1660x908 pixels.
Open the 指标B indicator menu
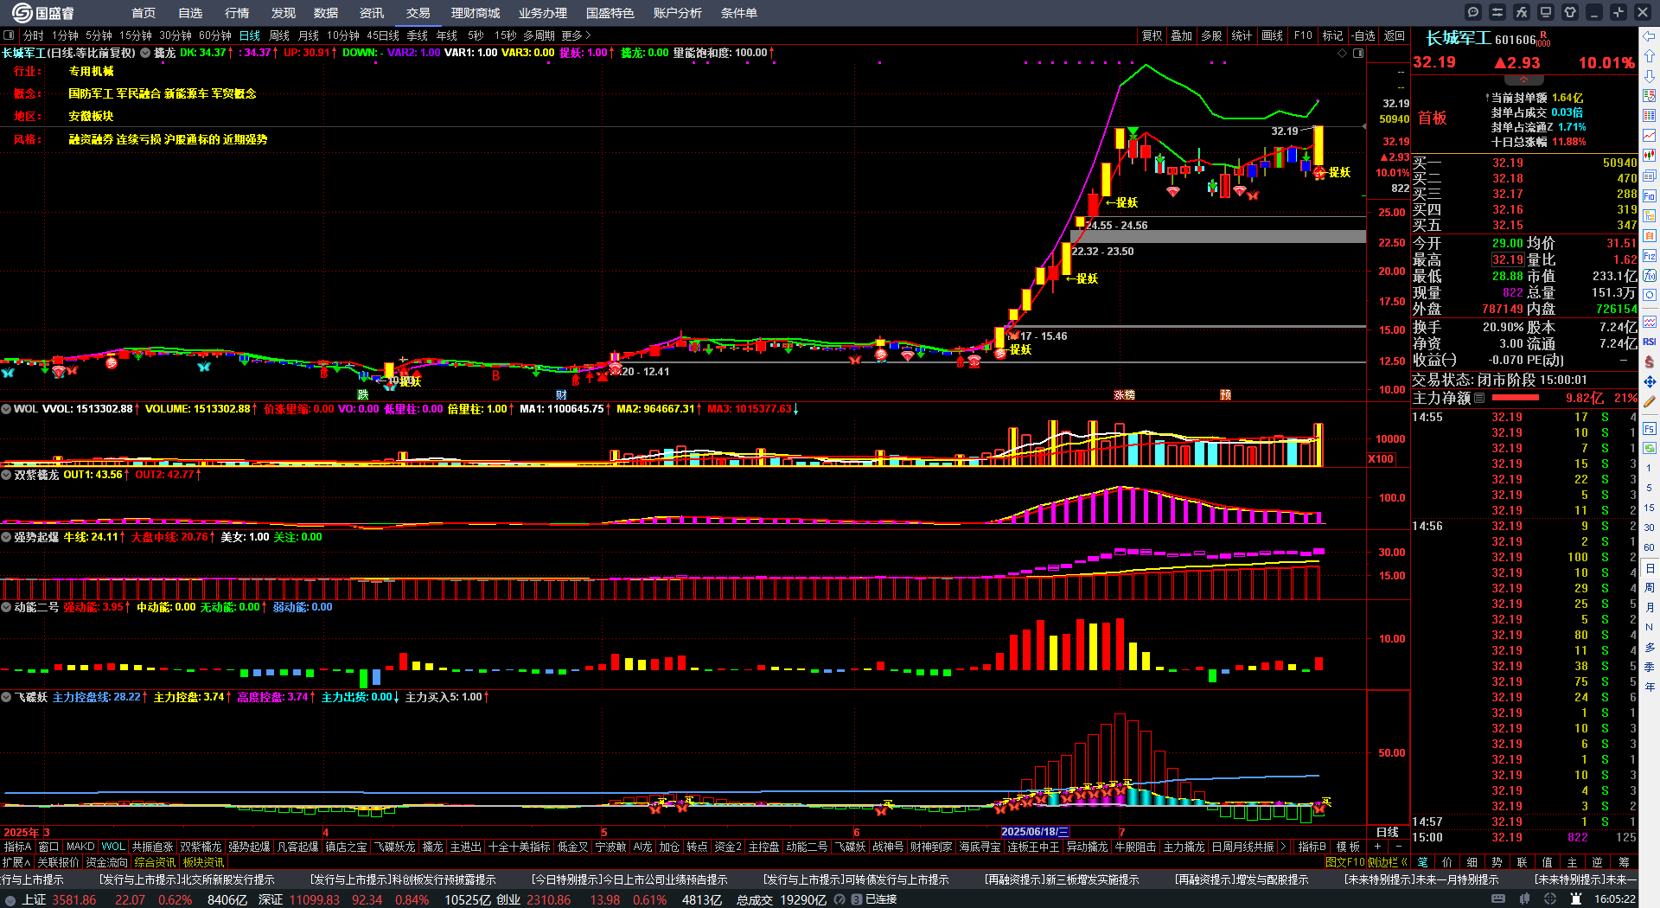[1312, 847]
